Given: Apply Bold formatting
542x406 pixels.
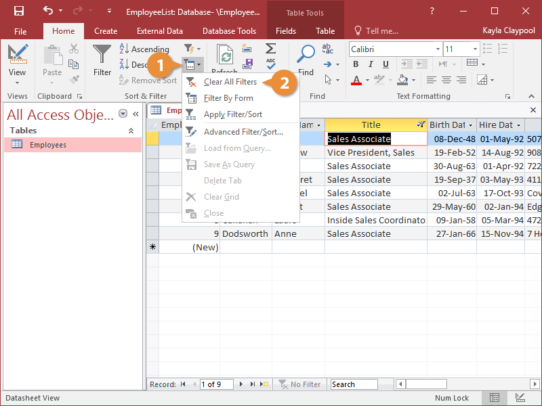Looking at the screenshot, I should tap(356, 64).
